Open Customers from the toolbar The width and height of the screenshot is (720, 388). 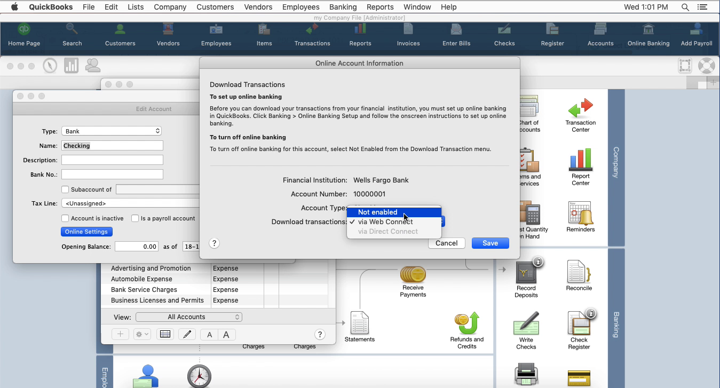click(120, 35)
